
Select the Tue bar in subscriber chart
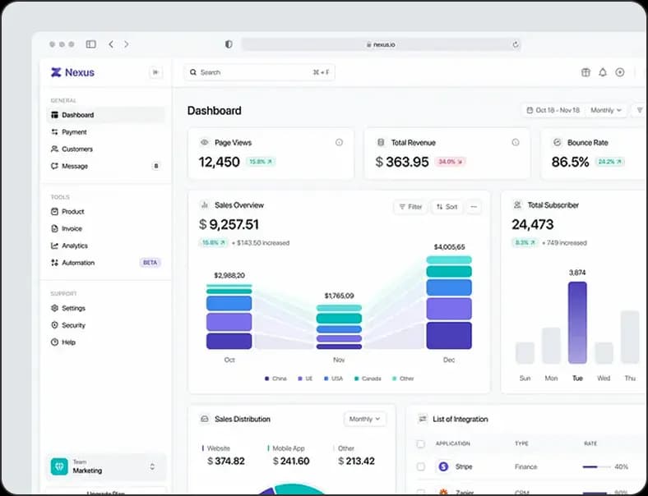577,322
